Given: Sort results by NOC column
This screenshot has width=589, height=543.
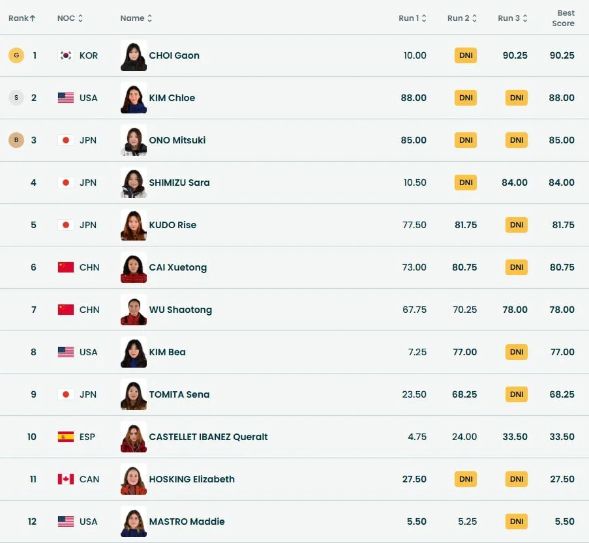Looking at the screenshot, I should click(x=70, y=18).
